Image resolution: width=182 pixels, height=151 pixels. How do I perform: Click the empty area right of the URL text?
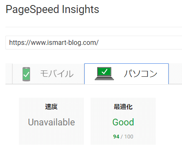tap(139, 43)
